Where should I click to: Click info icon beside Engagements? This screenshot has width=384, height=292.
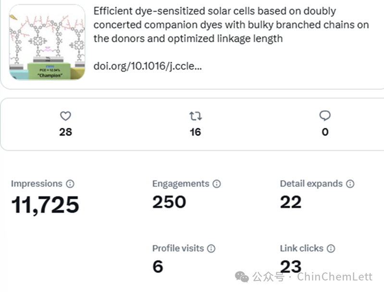click(217, 184)
